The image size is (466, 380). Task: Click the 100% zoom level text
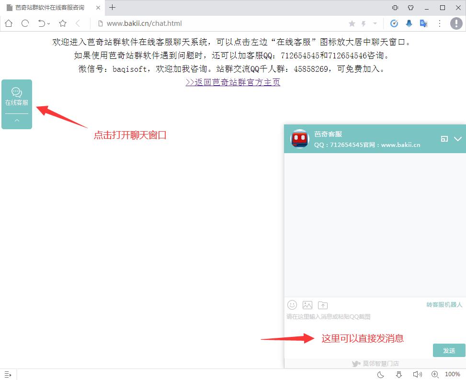point(452,374)
